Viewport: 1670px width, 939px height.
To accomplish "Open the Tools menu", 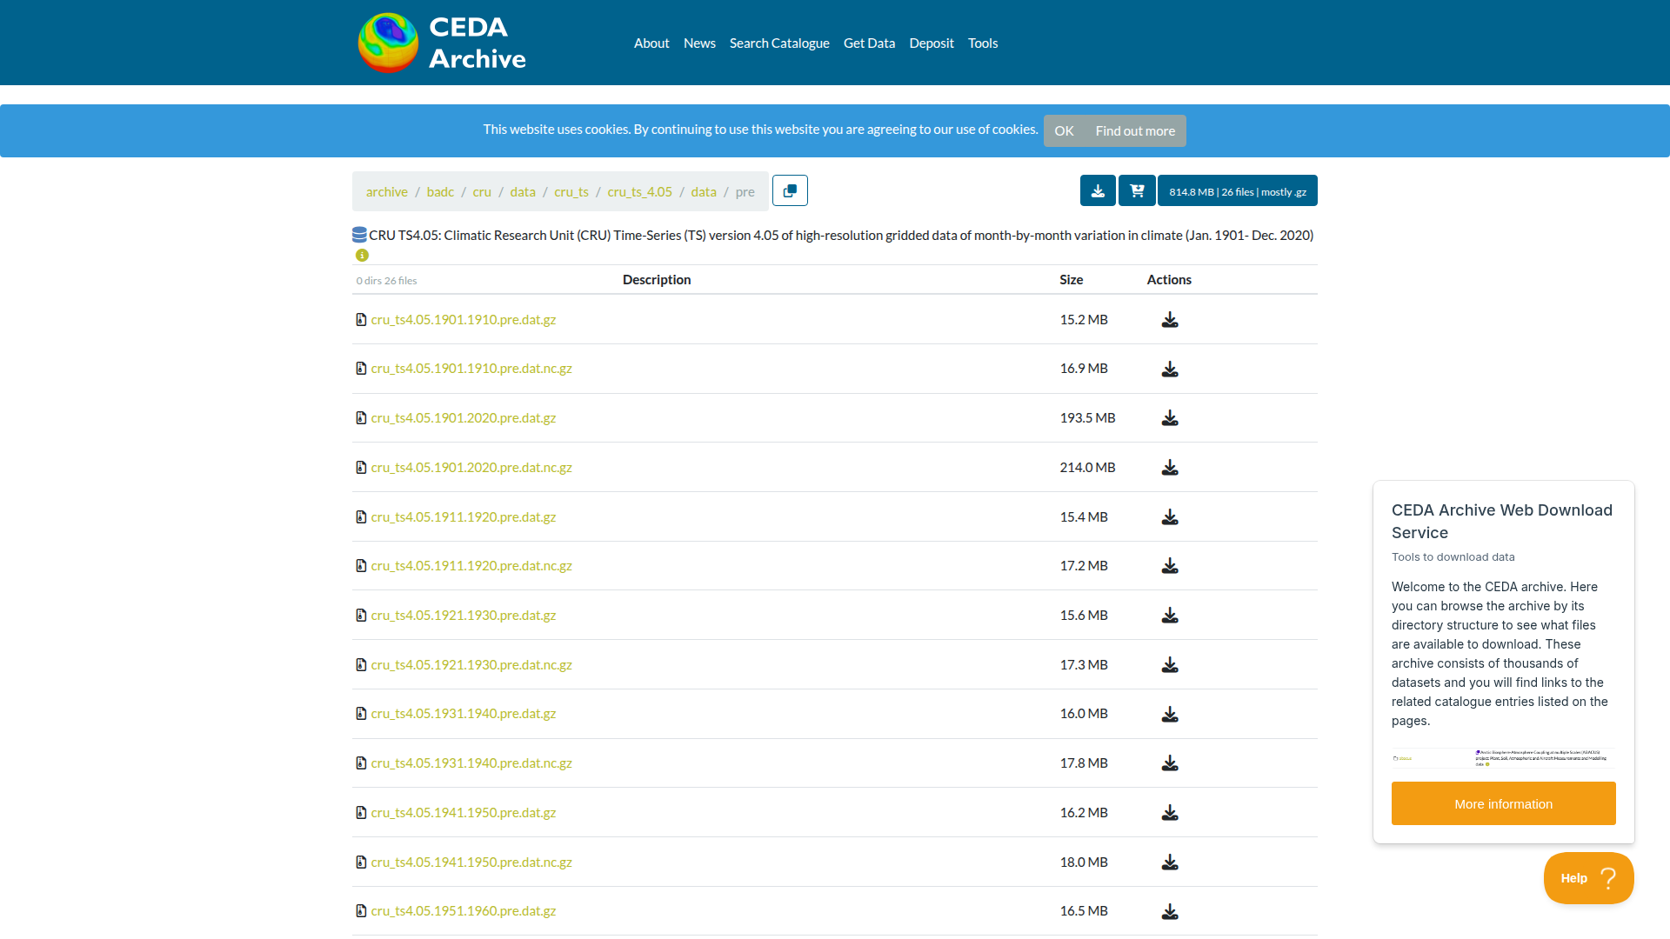I will coord(983,43).
